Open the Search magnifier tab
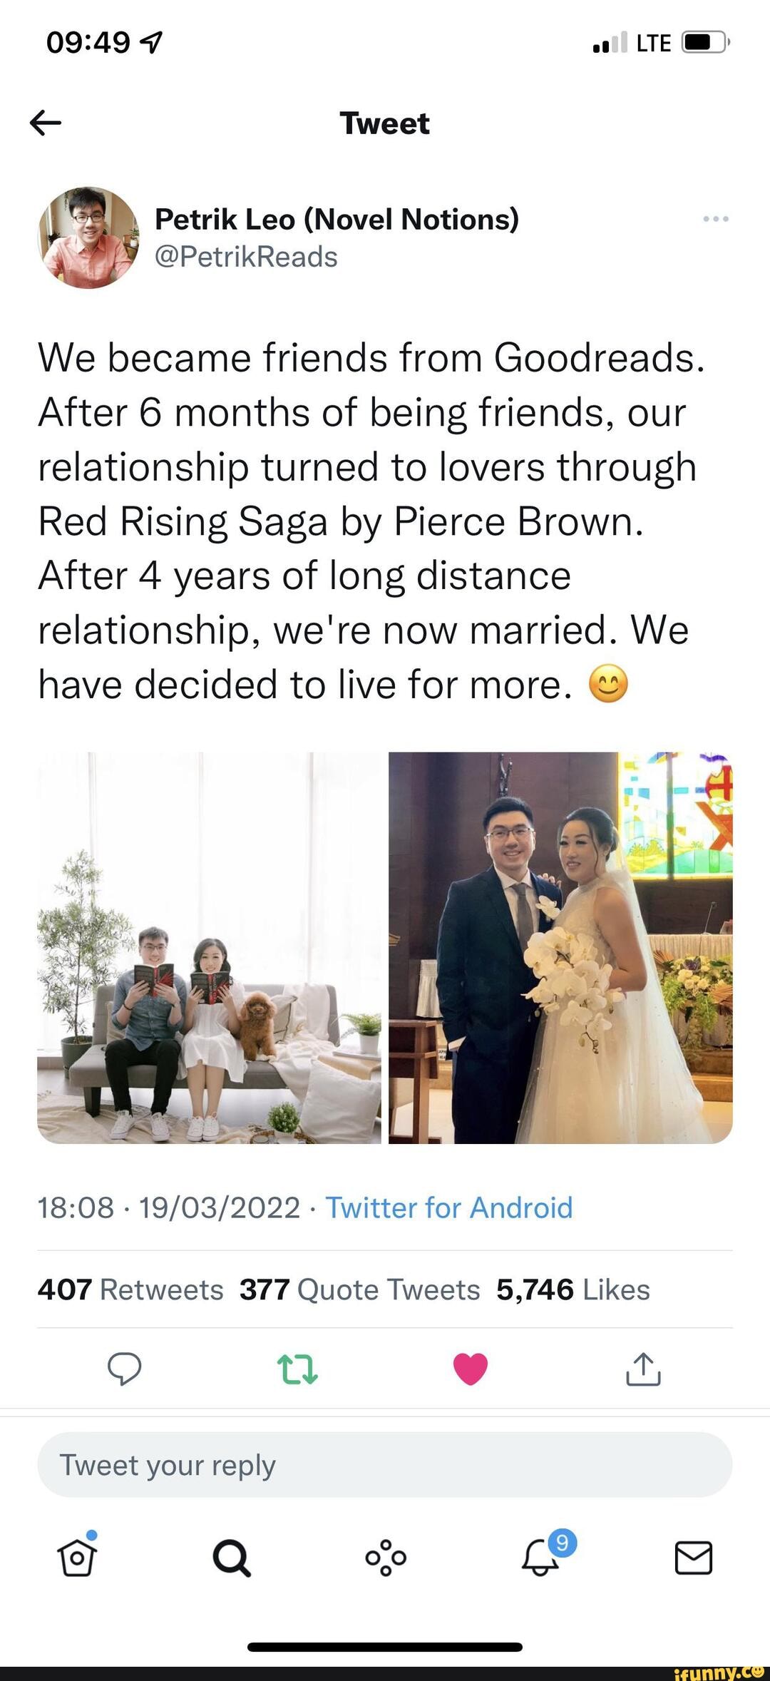This screenshot has height=1681, width=770. click(x=232, y=1558)
